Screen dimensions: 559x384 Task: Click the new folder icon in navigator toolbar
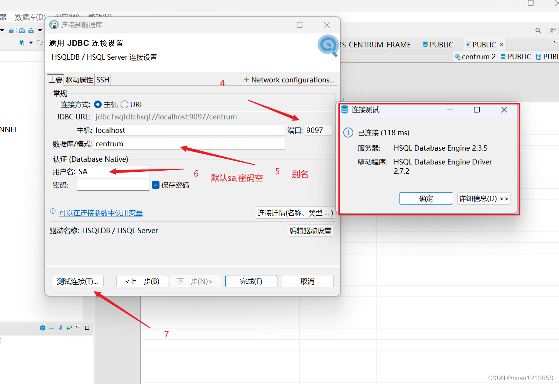(40, 43)
